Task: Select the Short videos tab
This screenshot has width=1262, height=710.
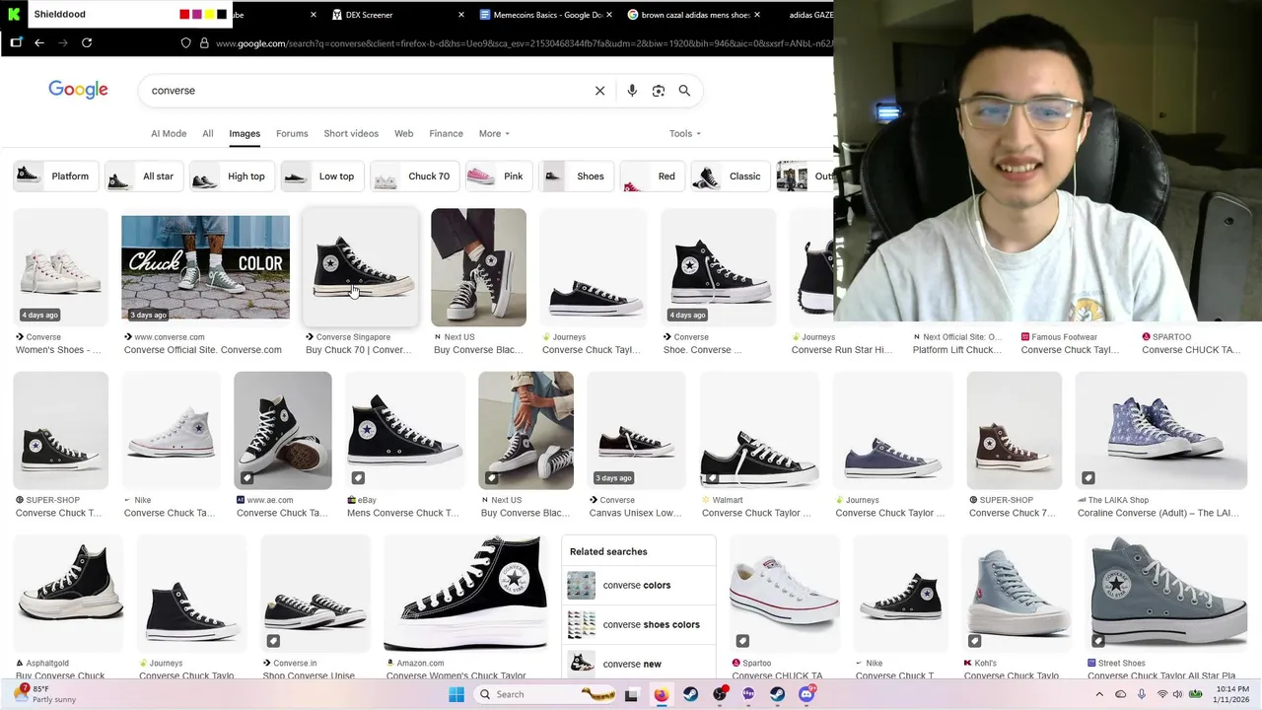Action: pyautogui.click(x=351, y=133)
